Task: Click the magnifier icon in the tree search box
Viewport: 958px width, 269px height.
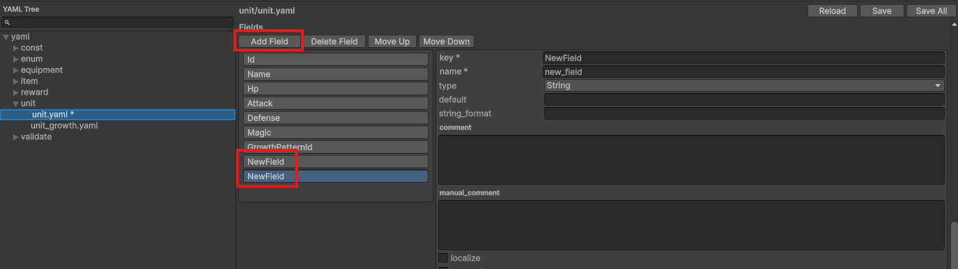Action: [7, 23]
